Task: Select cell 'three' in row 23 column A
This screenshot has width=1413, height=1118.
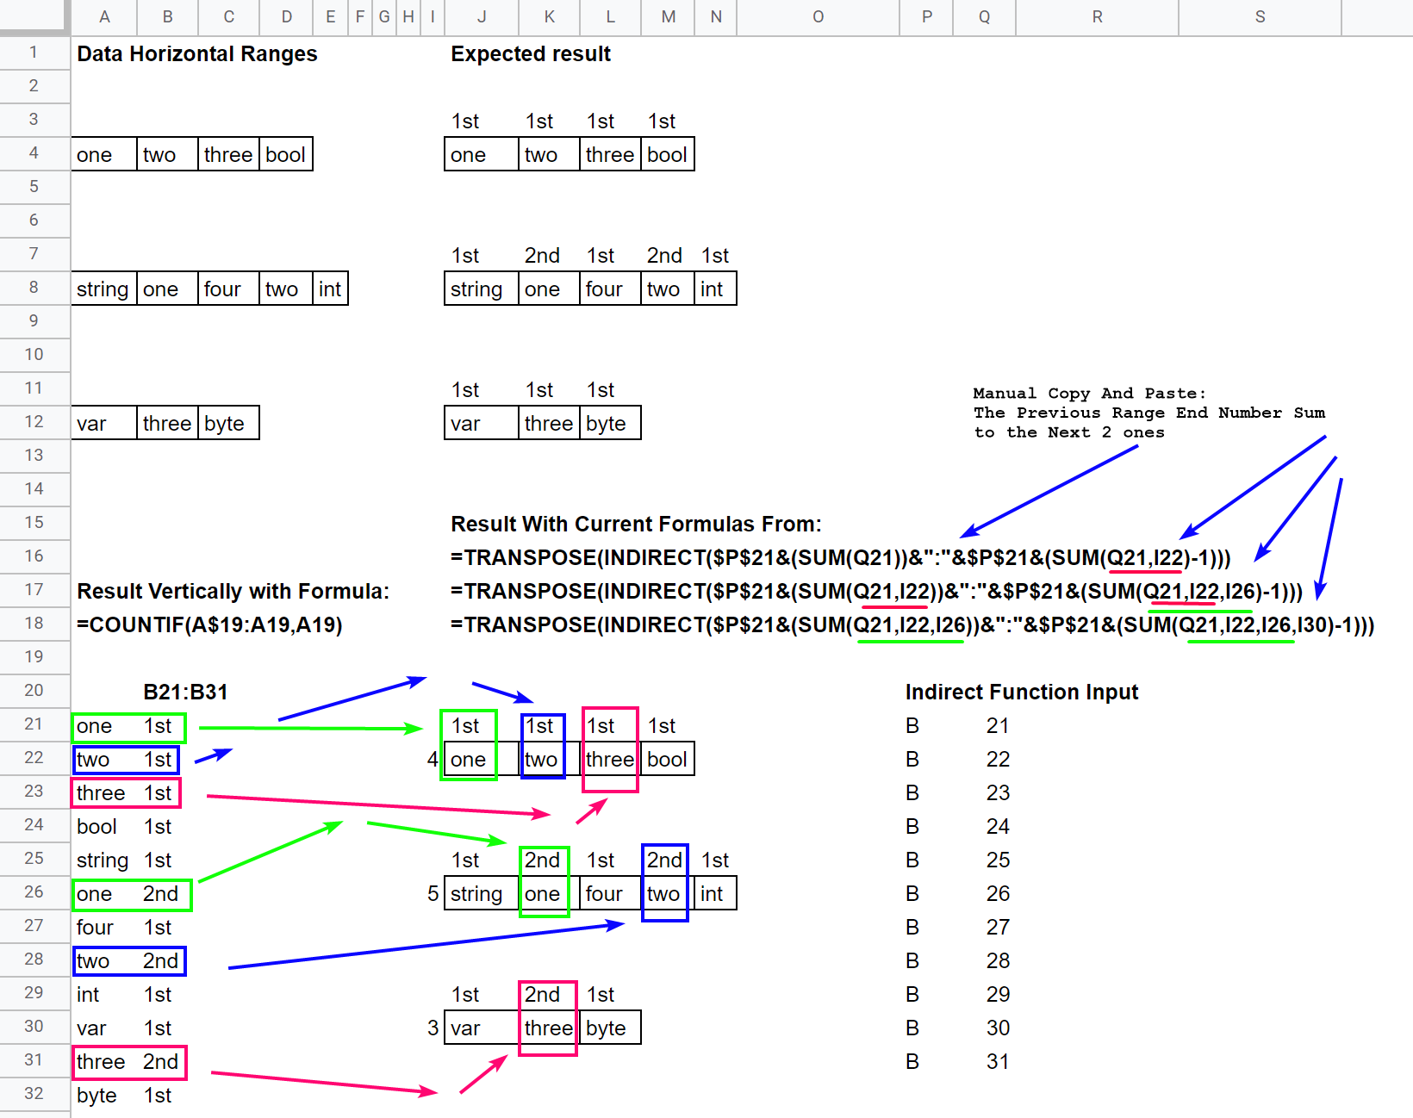Action: point(104,793)
